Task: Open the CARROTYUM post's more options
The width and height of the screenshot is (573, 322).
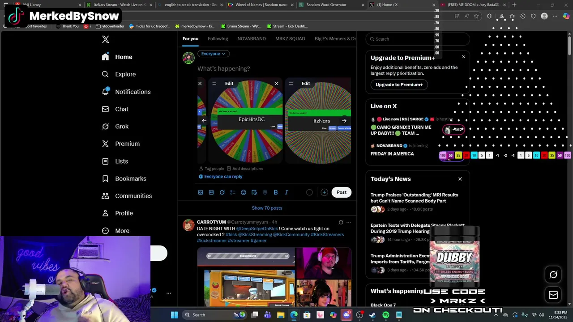Action: point(349,222)
